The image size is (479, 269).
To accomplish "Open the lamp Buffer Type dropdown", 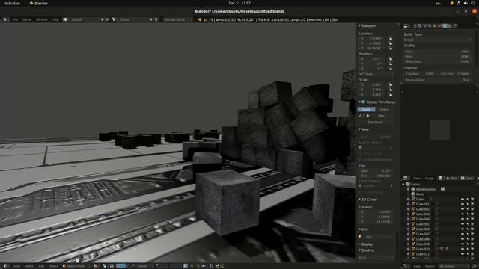I will [x=438, y=40].
